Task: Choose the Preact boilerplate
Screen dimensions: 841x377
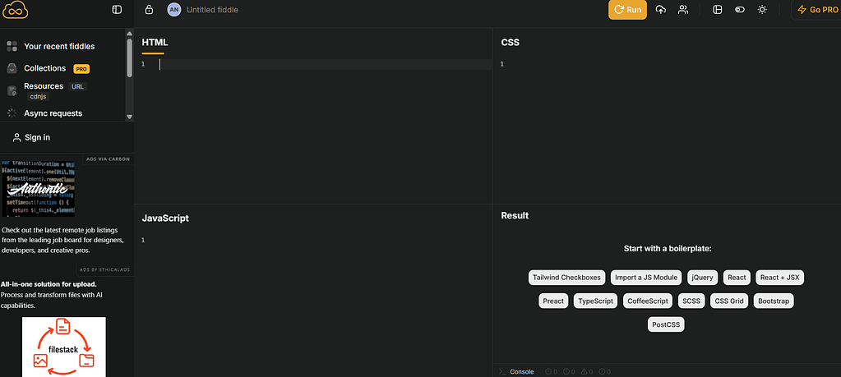Action: [553, 301]
